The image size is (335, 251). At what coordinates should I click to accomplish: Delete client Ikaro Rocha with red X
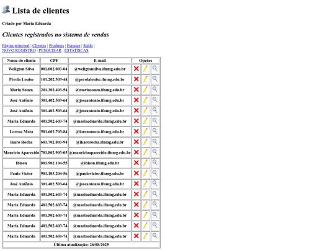(x=136, y=142)
